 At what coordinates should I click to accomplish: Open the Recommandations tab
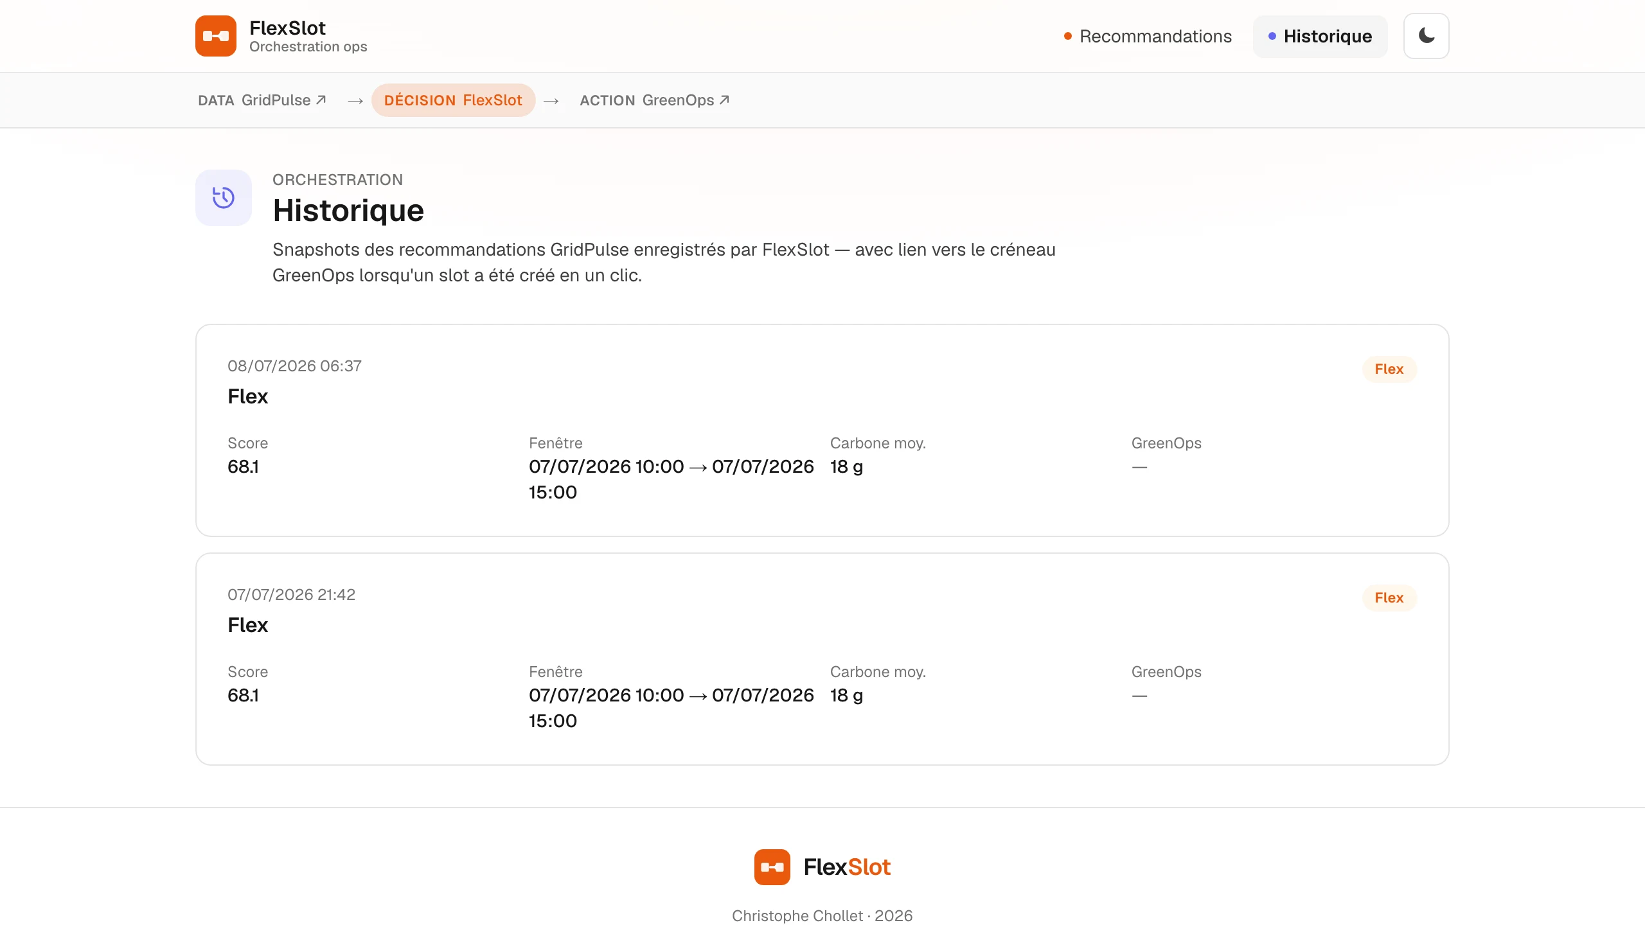pyautogui.click(x=1148, y=36)
